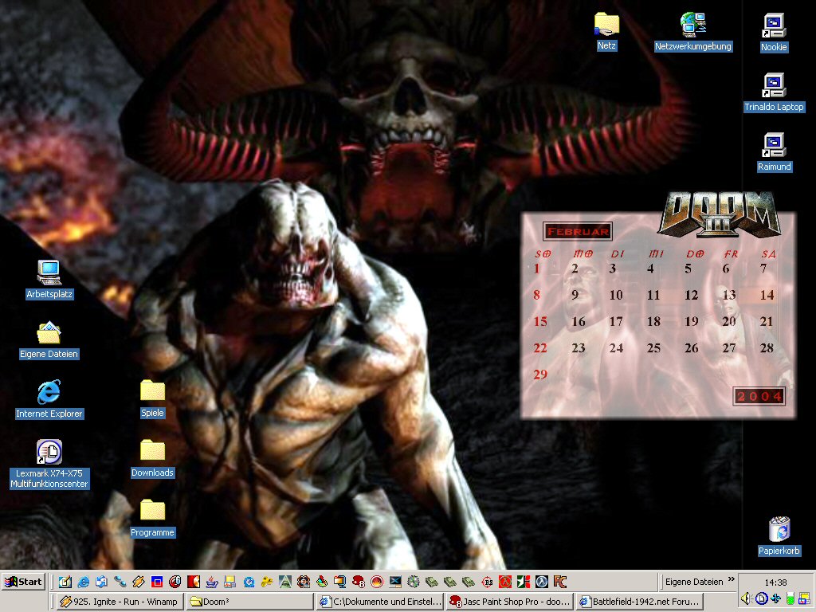Viewport: 816px width, 612px height.
Task: Click the cyan pinwheel tray icon
Action: (x=775, y=598)
